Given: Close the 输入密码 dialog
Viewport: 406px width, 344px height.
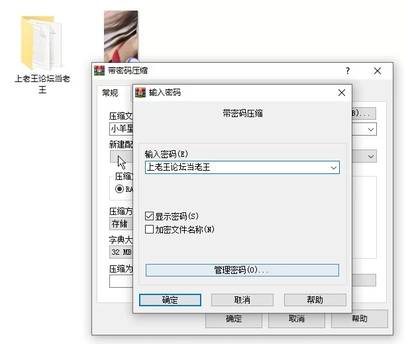Looking at the screenshot, I should click(x=342, y=93).
